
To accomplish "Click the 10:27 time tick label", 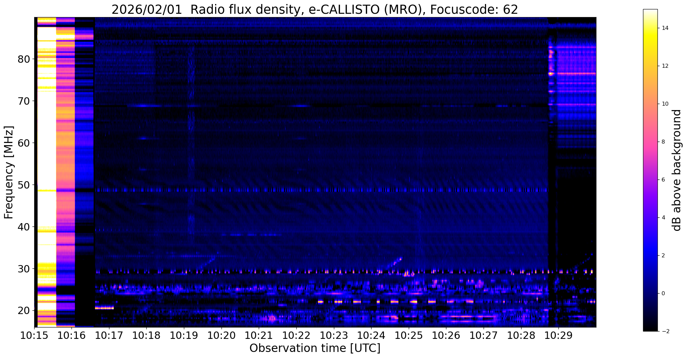I will 484,336.
